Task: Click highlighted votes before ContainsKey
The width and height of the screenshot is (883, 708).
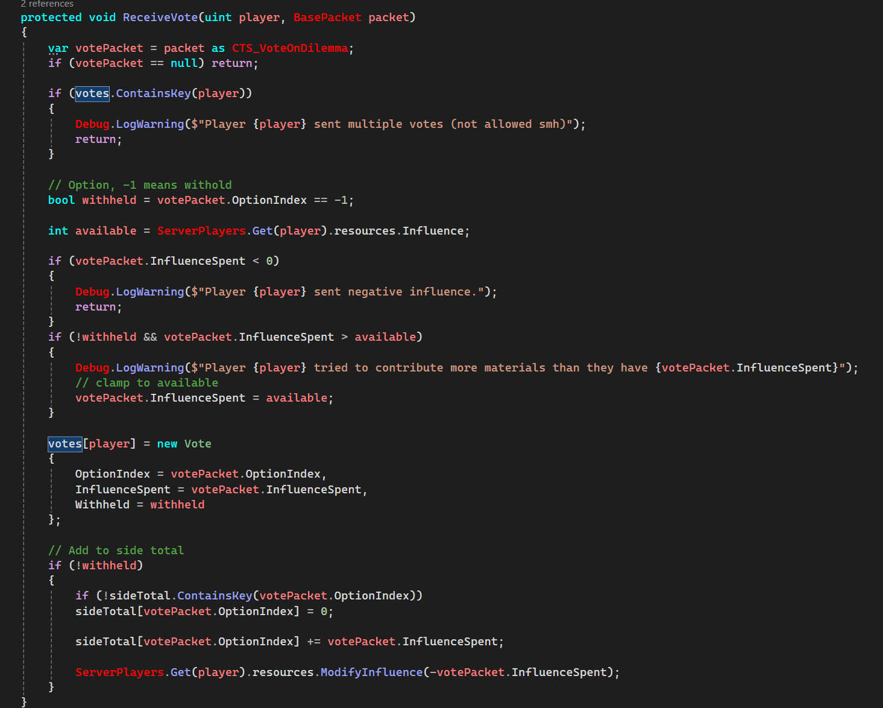Action: coord(92,93)
